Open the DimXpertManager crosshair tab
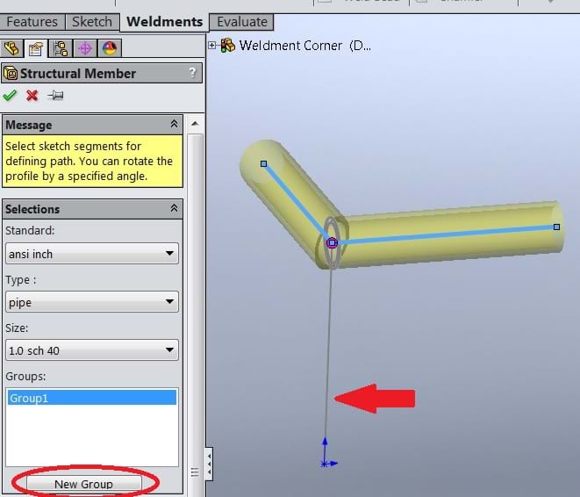 click(85, 48)
